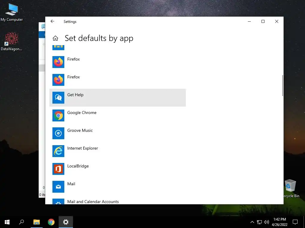The height and width of the screenshot is (228, 305).
Task: Open the taskbar clock and date
Action: 279,222
